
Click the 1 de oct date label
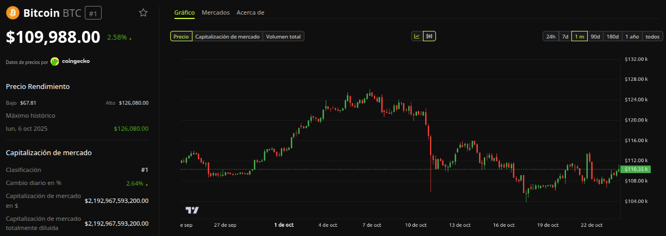coord(284,225)
